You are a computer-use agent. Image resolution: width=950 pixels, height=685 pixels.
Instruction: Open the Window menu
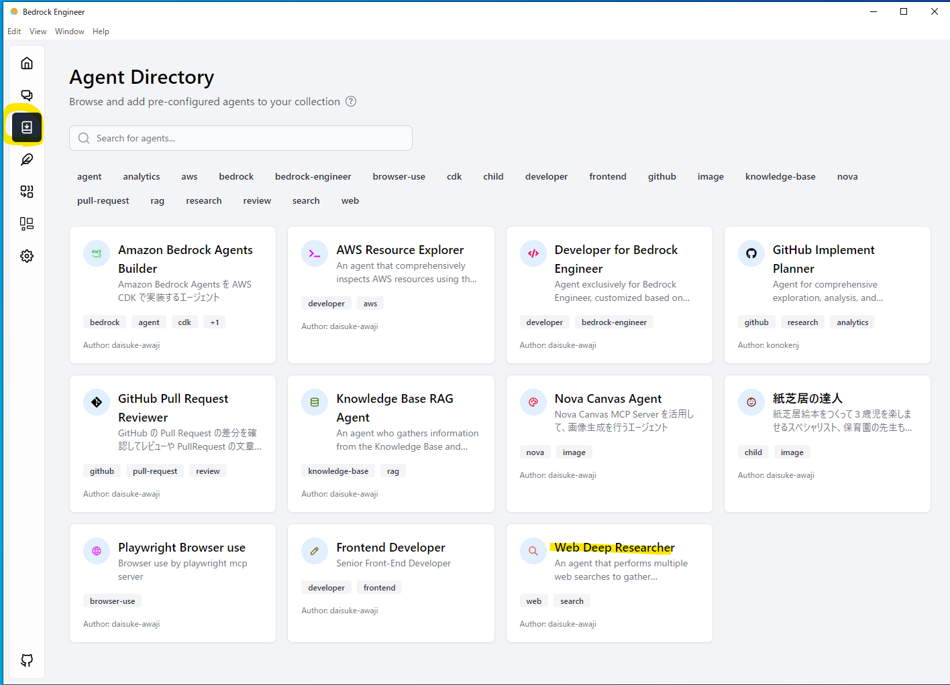pyautogui.click(x=70, y=32)
